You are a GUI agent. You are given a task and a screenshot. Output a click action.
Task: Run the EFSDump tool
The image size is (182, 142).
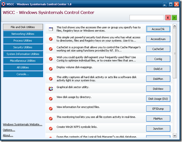pos(158,109)
